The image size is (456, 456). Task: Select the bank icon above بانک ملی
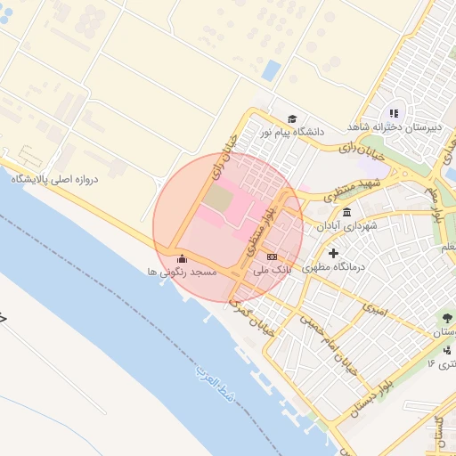pos(272,256)
